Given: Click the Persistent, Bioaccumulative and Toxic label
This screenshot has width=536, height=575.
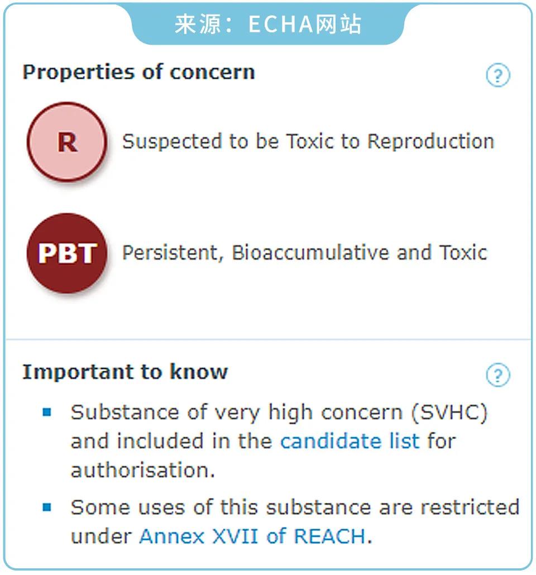Looking at the screenshot, I should click(305, 253).
